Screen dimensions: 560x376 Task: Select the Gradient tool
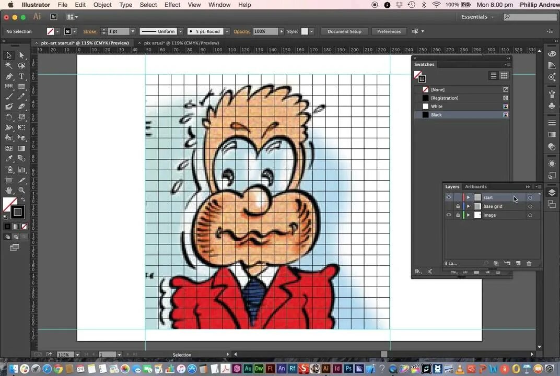pos(22,148)
